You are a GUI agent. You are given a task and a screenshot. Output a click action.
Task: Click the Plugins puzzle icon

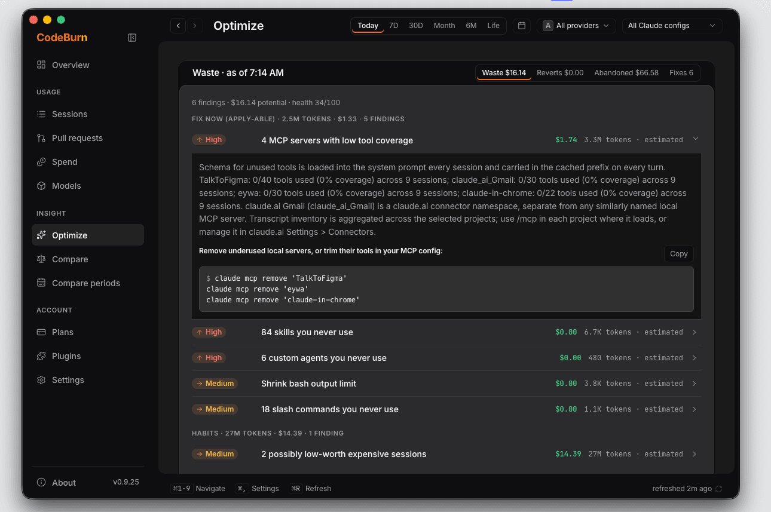click(x=41, y=356)
